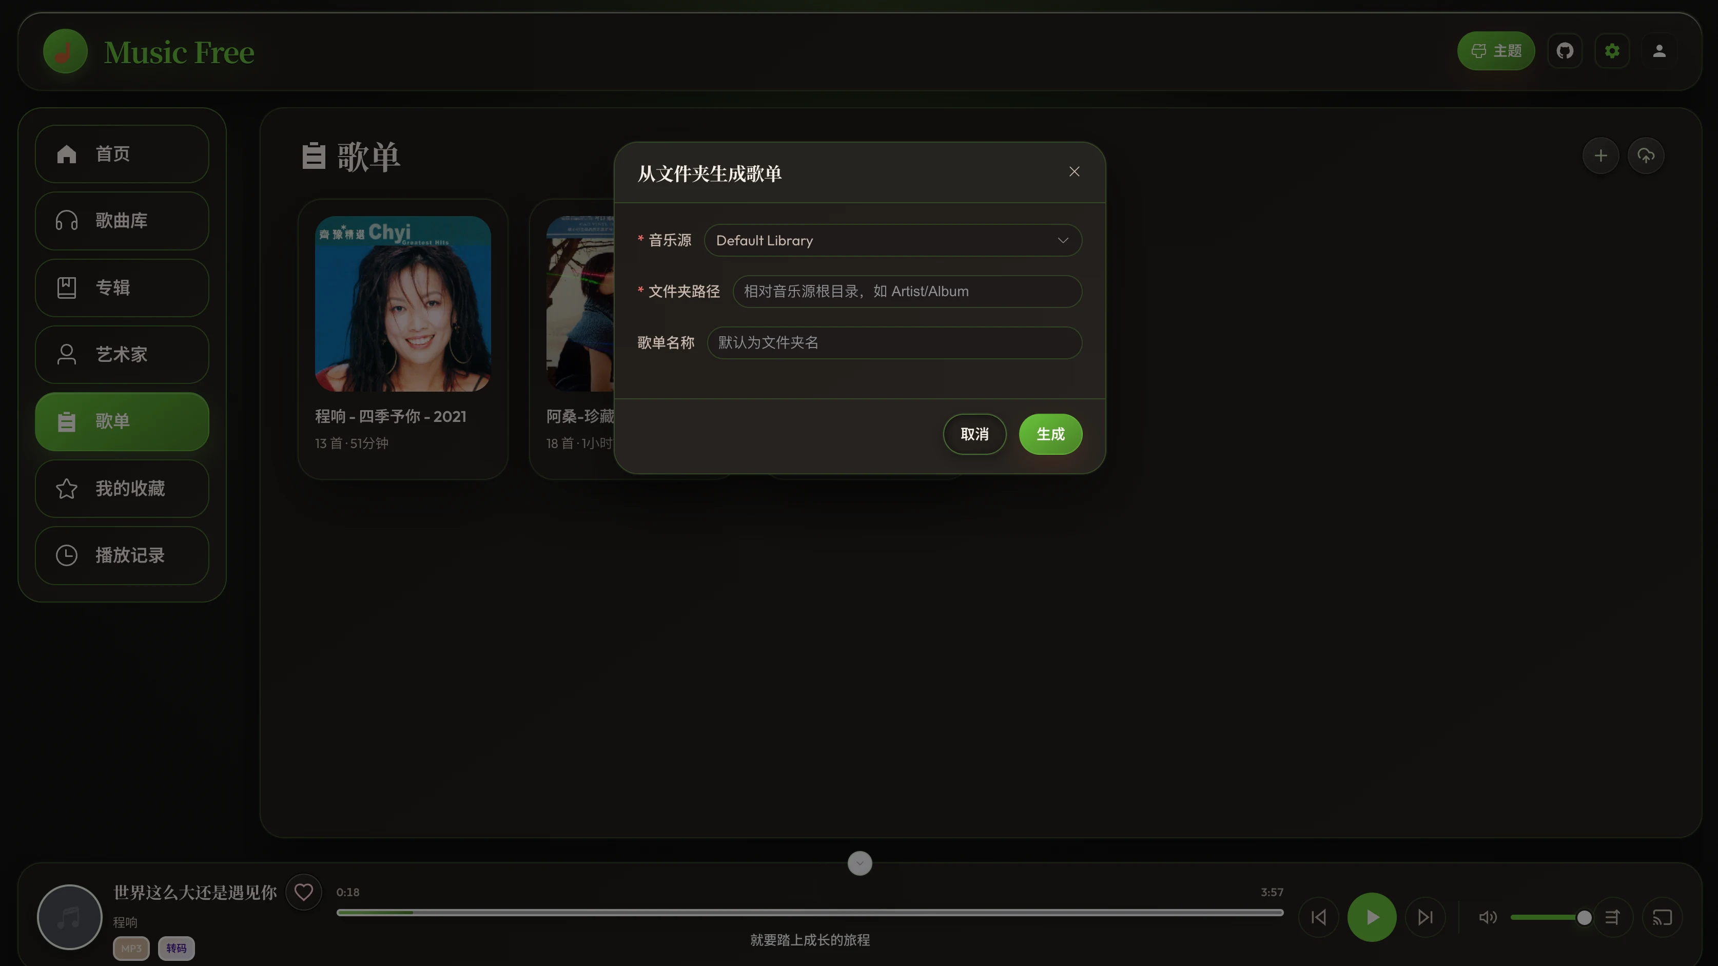Open 专辑 in sidebar
Screen dimensions: 1718x966
tap(122, 287)
